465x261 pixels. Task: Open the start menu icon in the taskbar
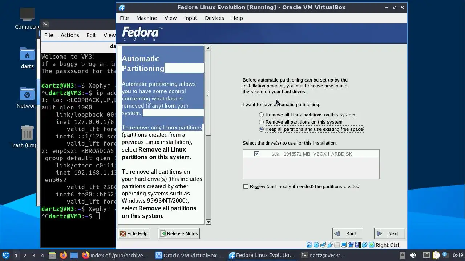[6, 255]
